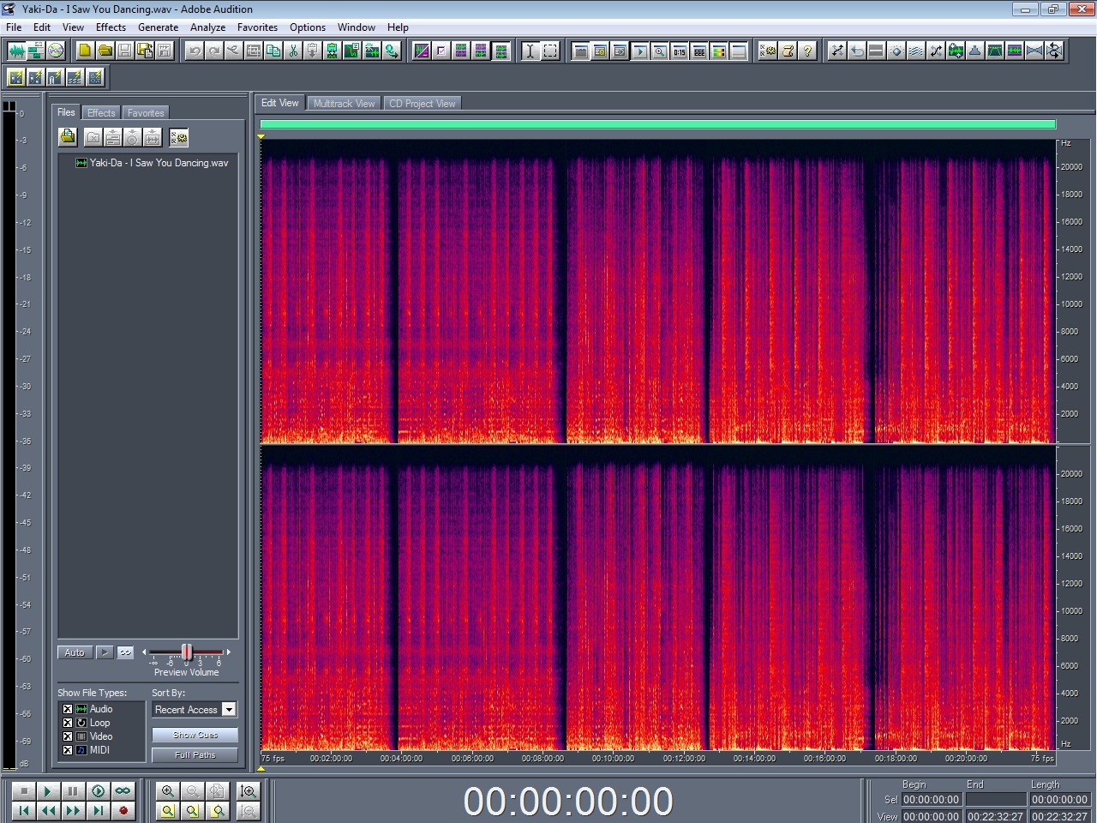Image resolution: width=1097 pixels, height=823 pixels.
Task: Click the Zoom In Horizontally magnifier
Action: [x=168, y=791]
